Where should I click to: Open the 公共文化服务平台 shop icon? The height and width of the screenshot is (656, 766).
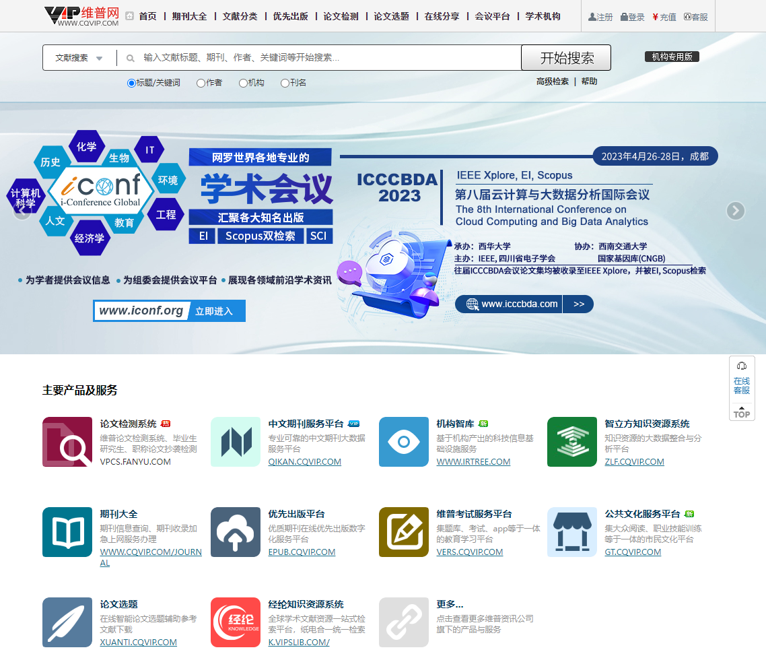point(572,532)
